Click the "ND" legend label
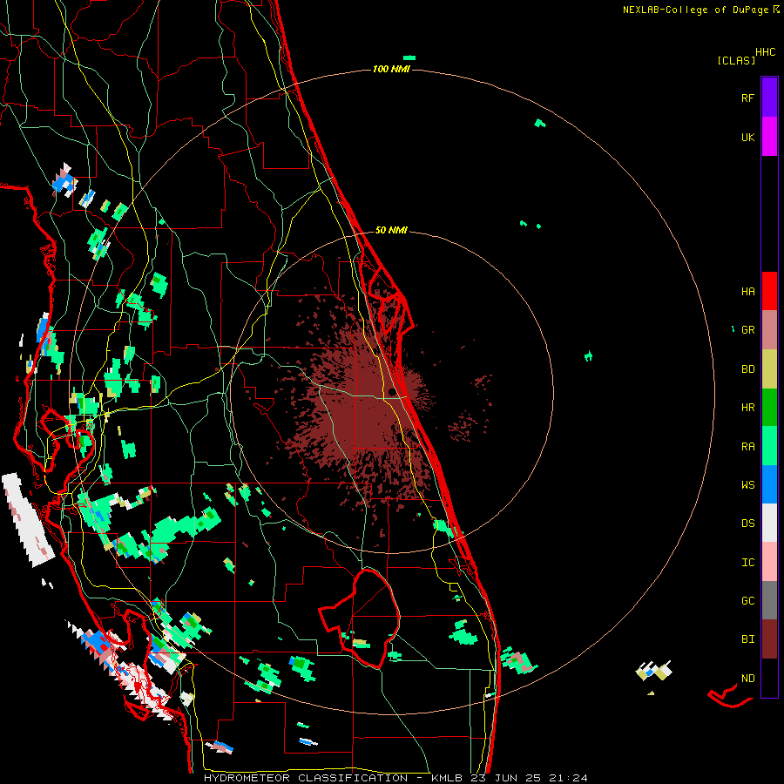 747,679
